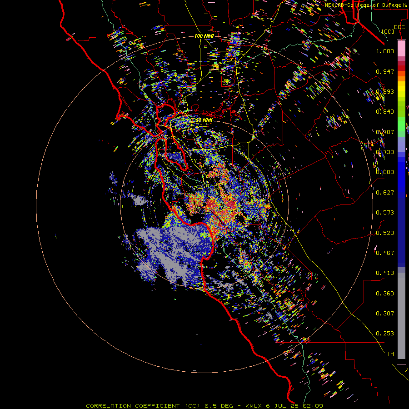Click the black radar site dot at center
This screenshot has height=409, width=409.
205,204
